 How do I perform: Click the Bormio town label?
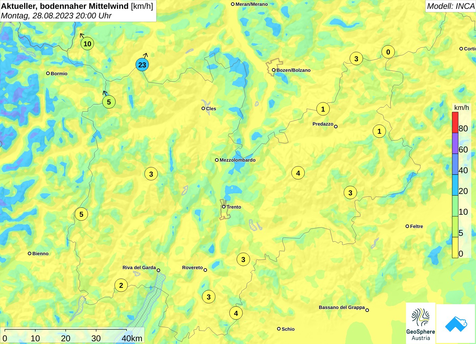point(59,73)
